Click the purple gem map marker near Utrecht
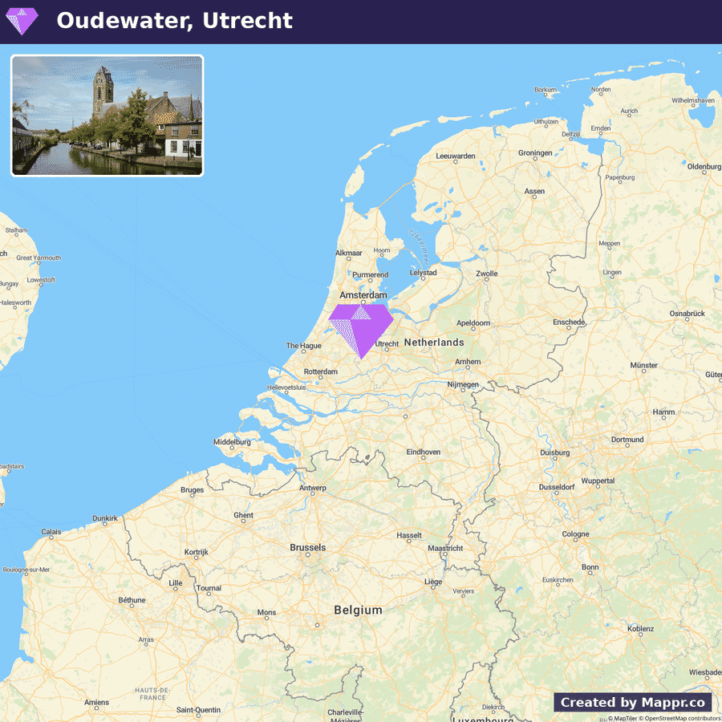 click(x=361, y=331)
